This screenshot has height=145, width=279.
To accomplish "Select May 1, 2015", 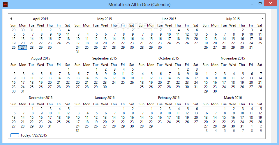I will pos(124,30).
